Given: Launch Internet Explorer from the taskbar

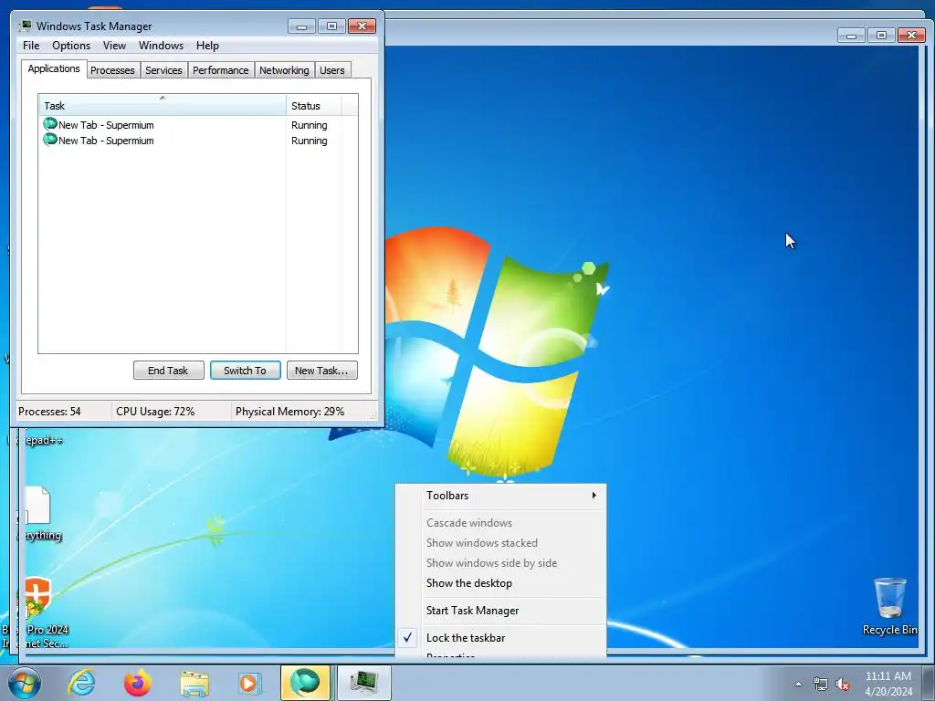Looking at the screenshot, I should pyautogui.click(x=81, y=683).
